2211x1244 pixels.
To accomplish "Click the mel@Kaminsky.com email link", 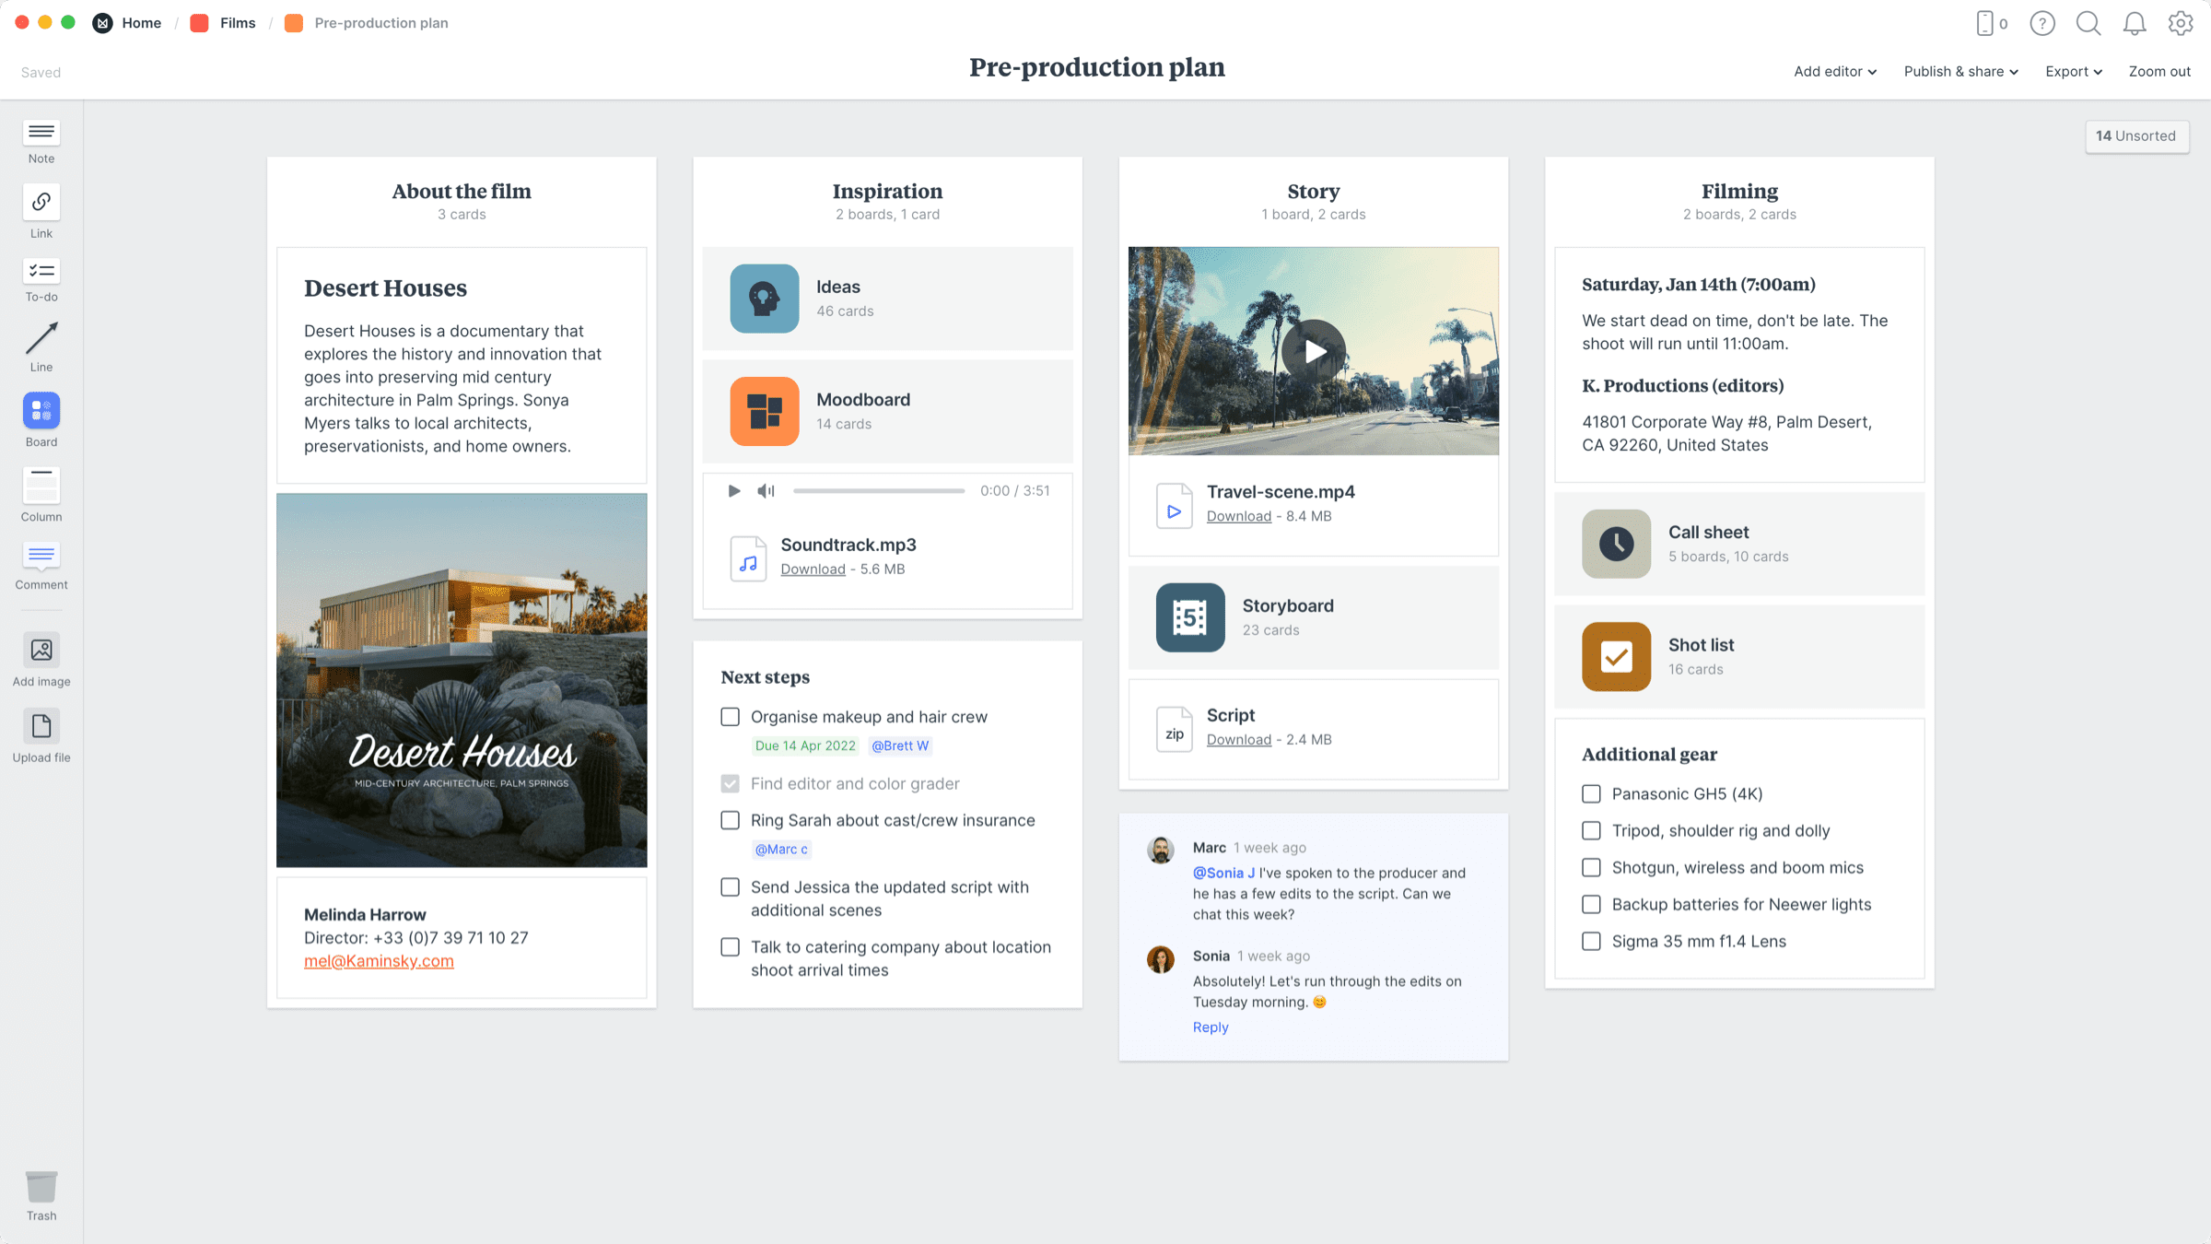I will 379,960.
